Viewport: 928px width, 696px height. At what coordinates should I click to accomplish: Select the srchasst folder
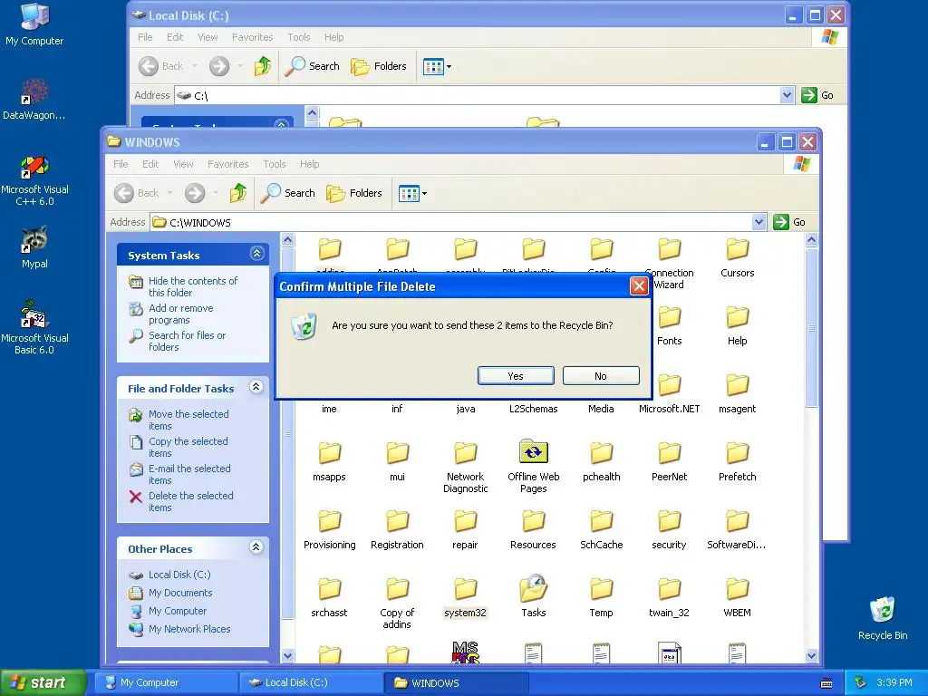pyautogui.click(x=329, y=596)
